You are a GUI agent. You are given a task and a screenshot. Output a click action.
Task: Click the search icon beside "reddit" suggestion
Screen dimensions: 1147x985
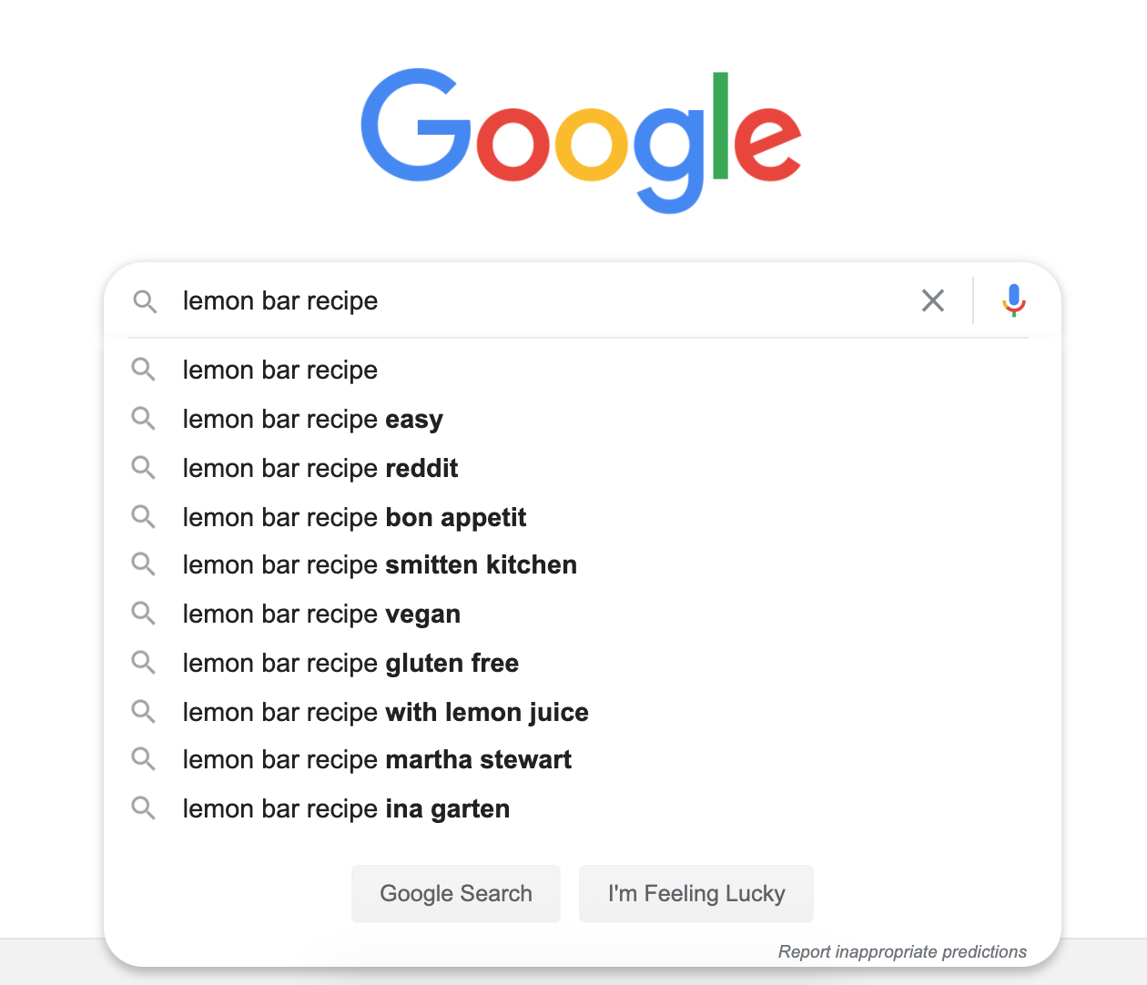click(x=143, y=467)
